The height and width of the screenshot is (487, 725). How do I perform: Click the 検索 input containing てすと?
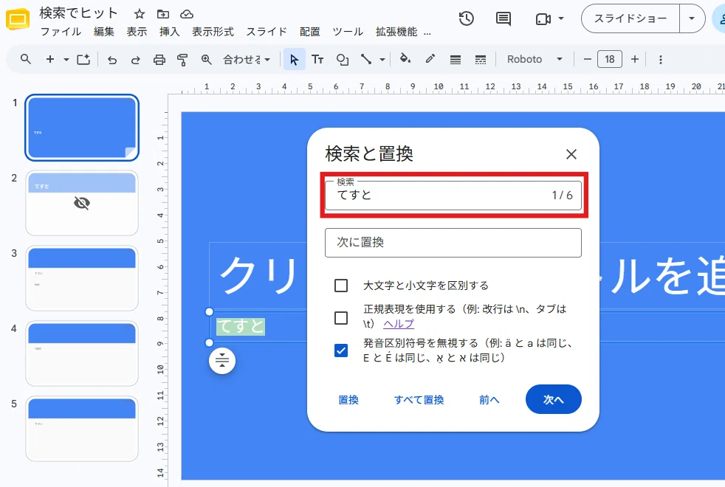453,196
